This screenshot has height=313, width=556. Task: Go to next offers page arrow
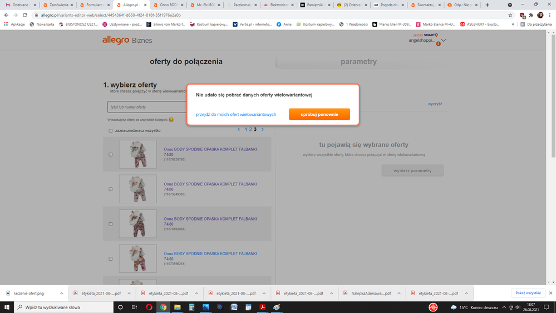coord(262,130)
